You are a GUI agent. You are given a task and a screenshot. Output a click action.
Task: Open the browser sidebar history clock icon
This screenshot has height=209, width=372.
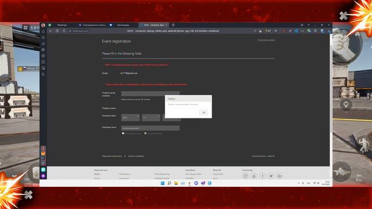(43, 37)
